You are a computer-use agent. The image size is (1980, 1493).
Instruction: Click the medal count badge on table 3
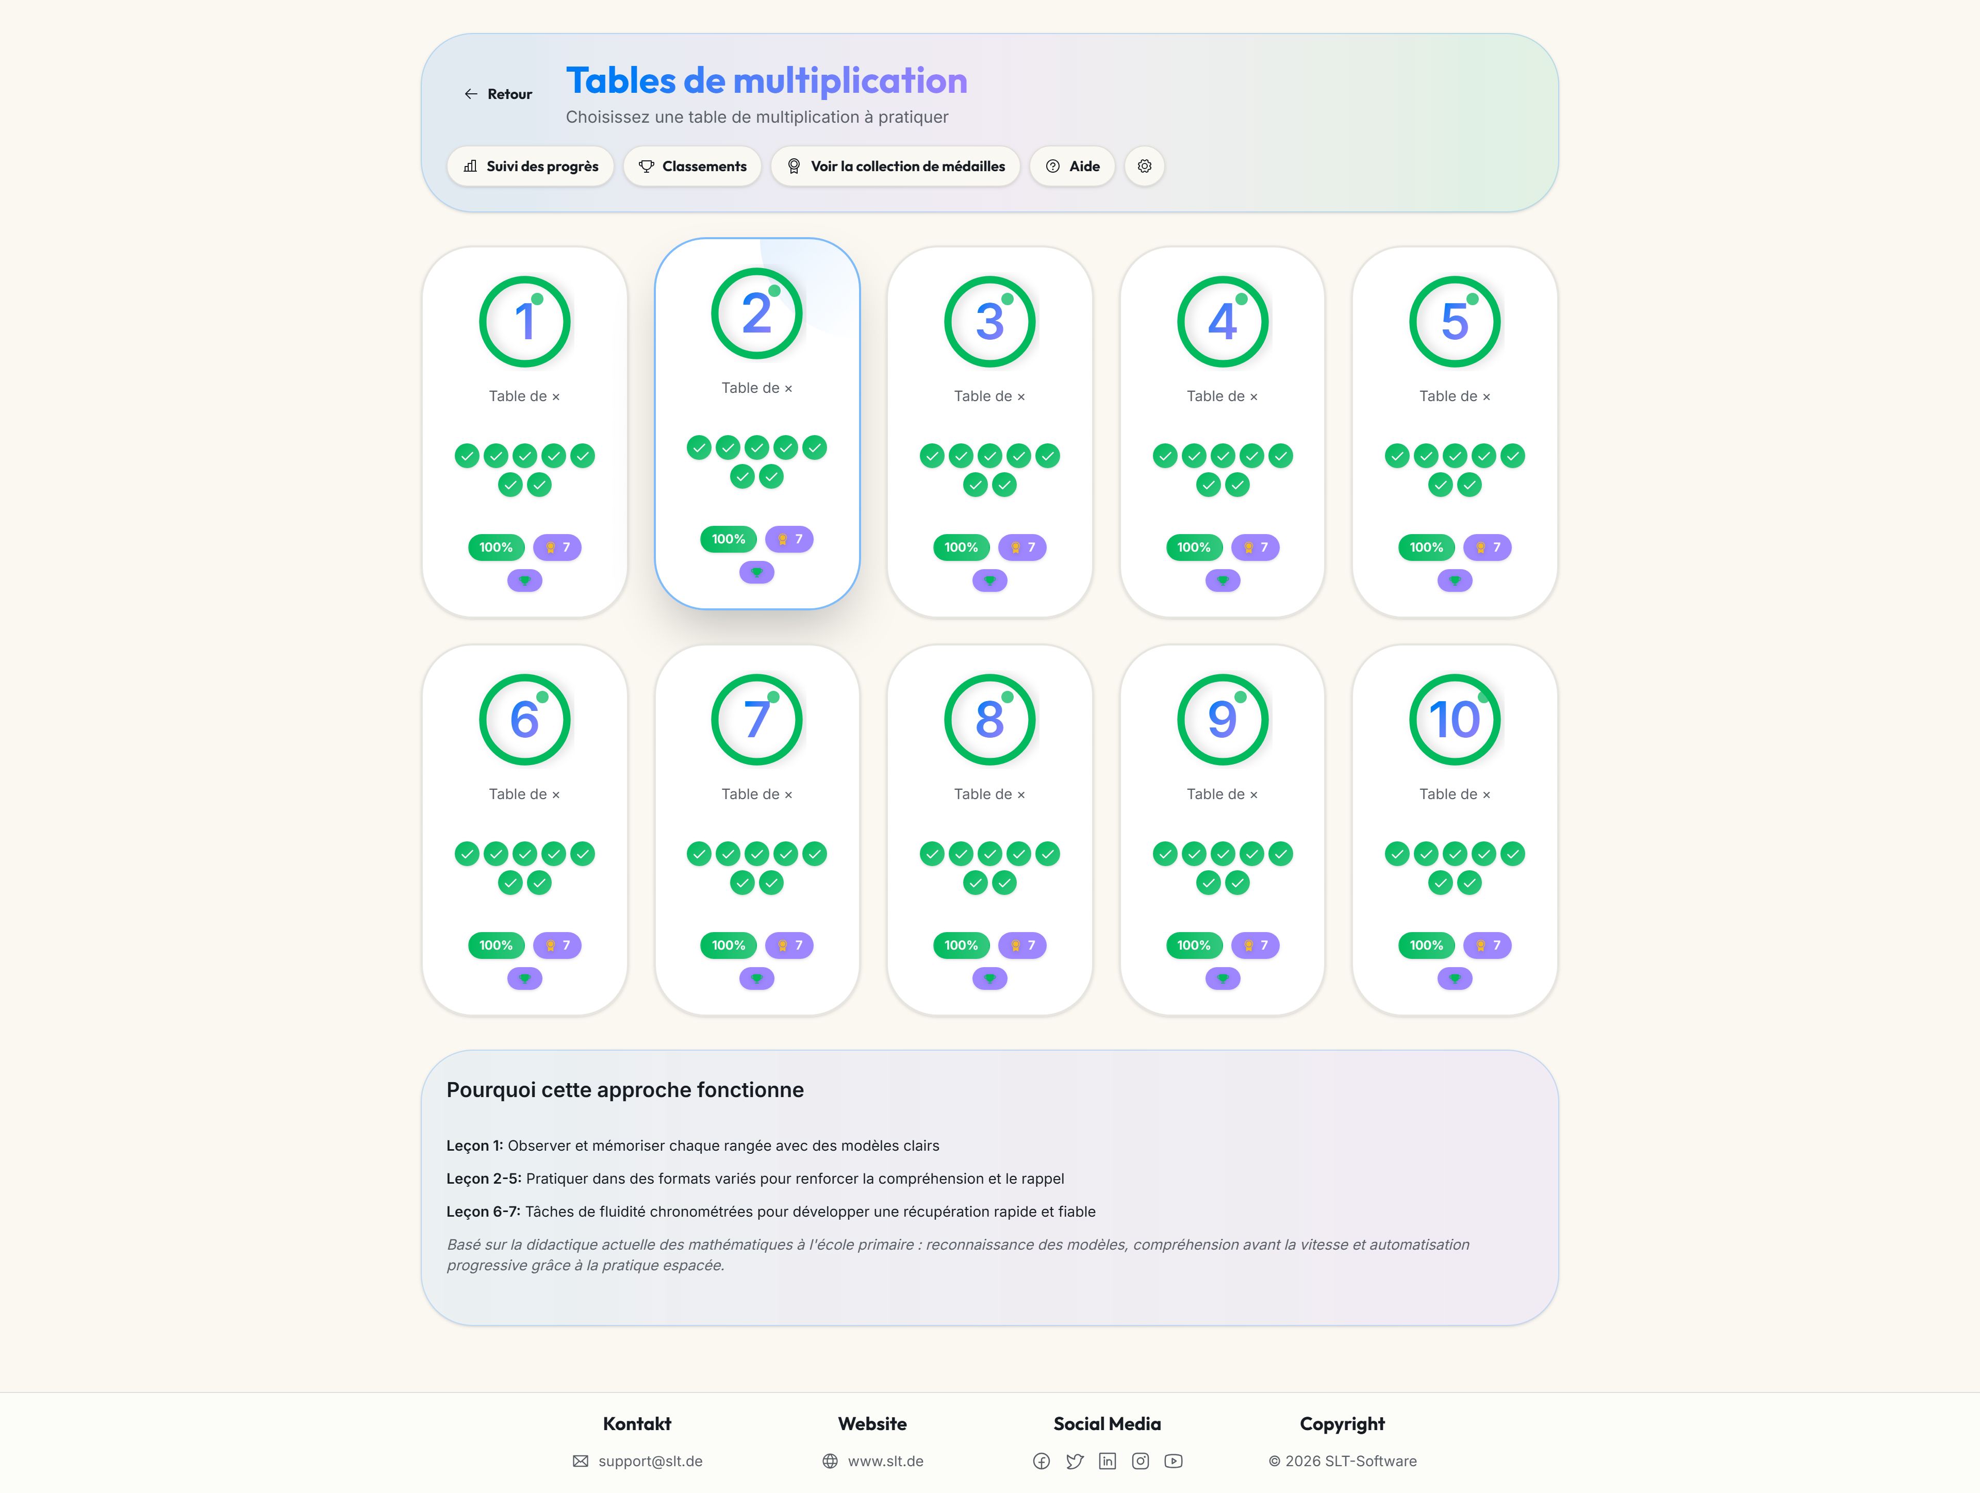pyautogui.click(x=1022, y=548)
